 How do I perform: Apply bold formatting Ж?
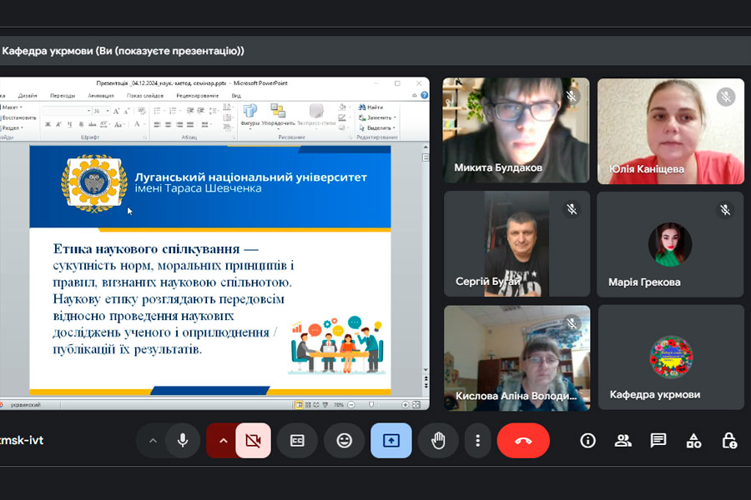pyautogui.click(x=48, y=124)
